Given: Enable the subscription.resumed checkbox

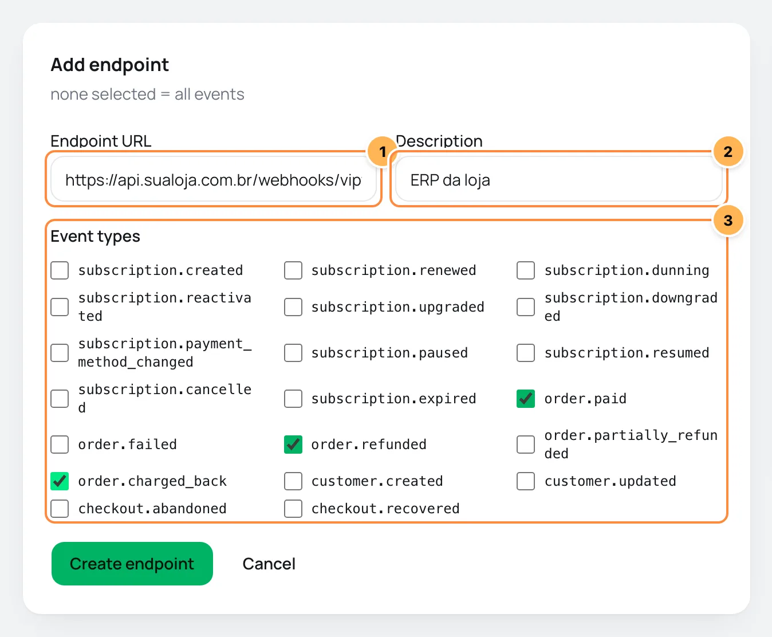Looking at the screenshot, I should 526,353.
